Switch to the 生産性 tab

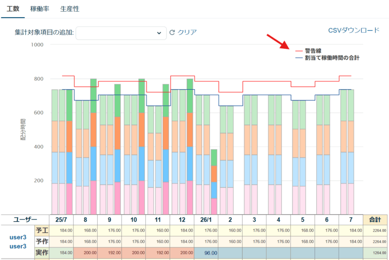(x=70, y=9)
